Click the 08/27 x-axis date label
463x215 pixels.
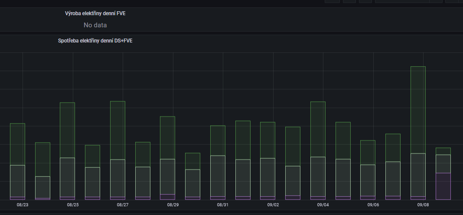click(123, 205)
